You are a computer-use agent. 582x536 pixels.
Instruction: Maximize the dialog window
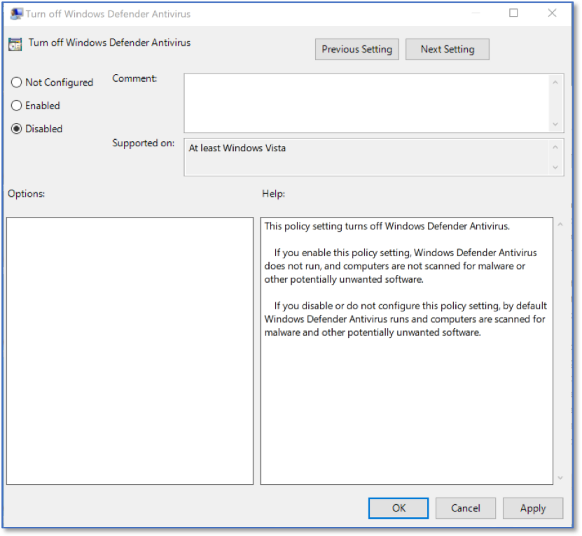513,13
